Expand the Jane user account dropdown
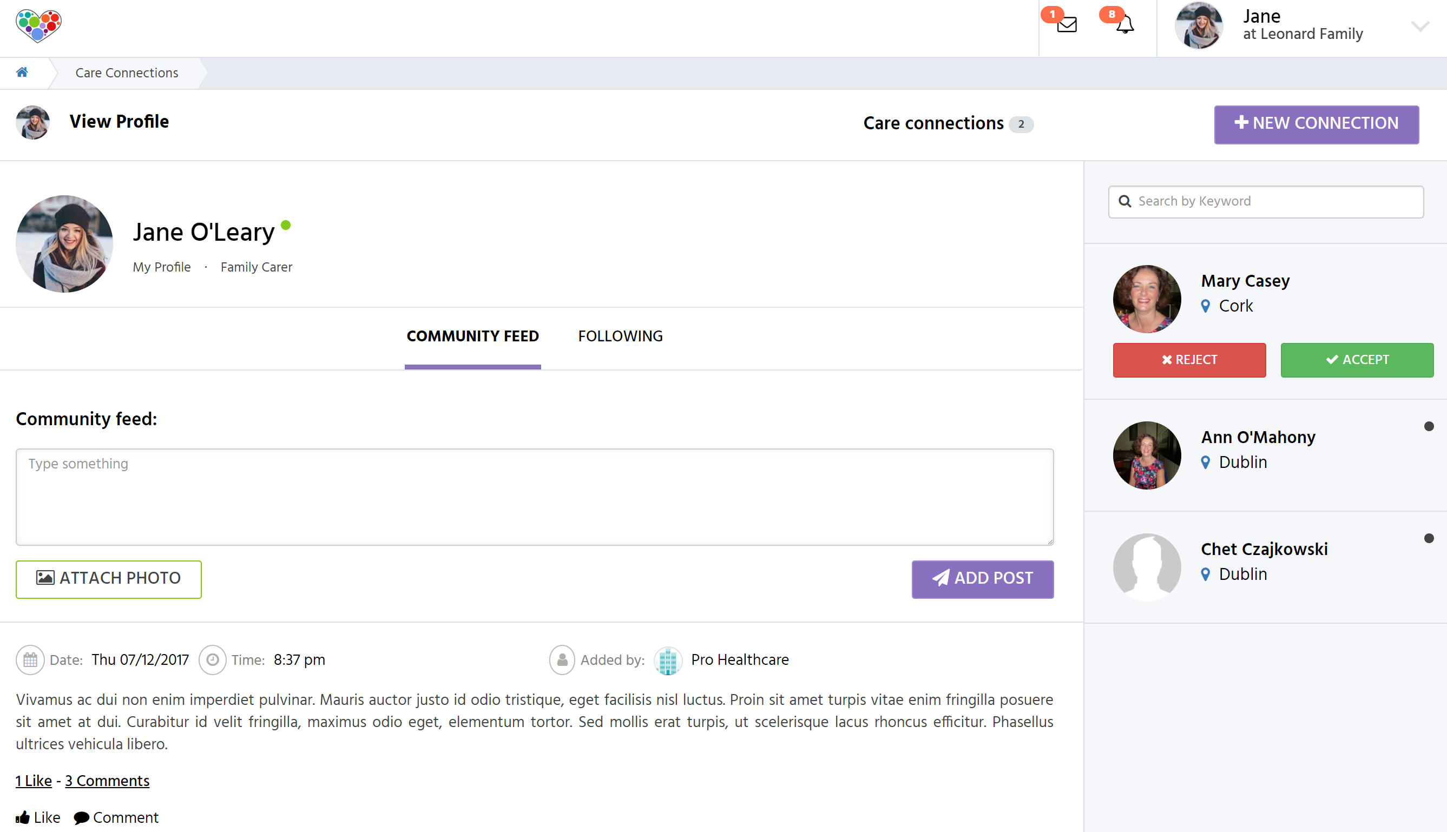The height and width of the screenshot is (832, 1447). pyautogui.click(x=1419, y=27)
